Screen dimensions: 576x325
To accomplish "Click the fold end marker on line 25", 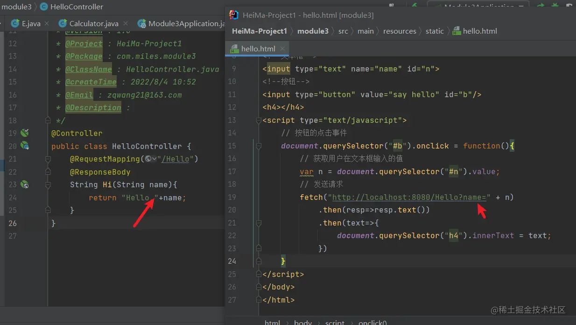I will point(48,210).
